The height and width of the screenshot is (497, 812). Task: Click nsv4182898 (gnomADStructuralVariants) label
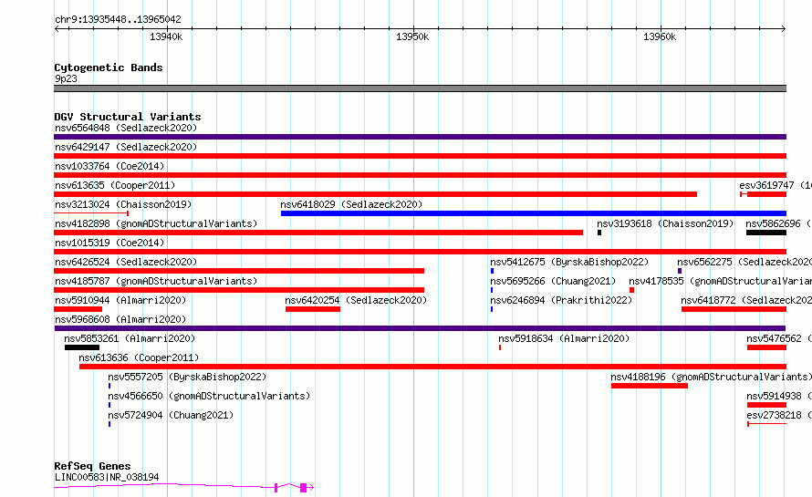(x=156, y=223)
